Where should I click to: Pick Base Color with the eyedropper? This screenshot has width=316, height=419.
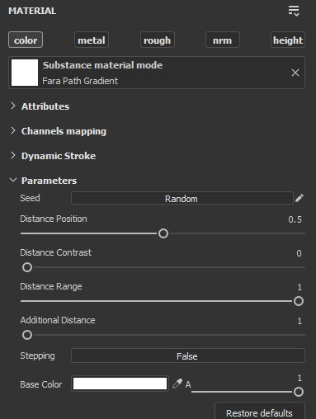click(x=177, y=384)
